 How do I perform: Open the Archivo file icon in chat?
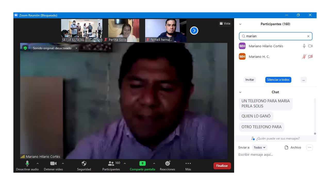point(286,147)
